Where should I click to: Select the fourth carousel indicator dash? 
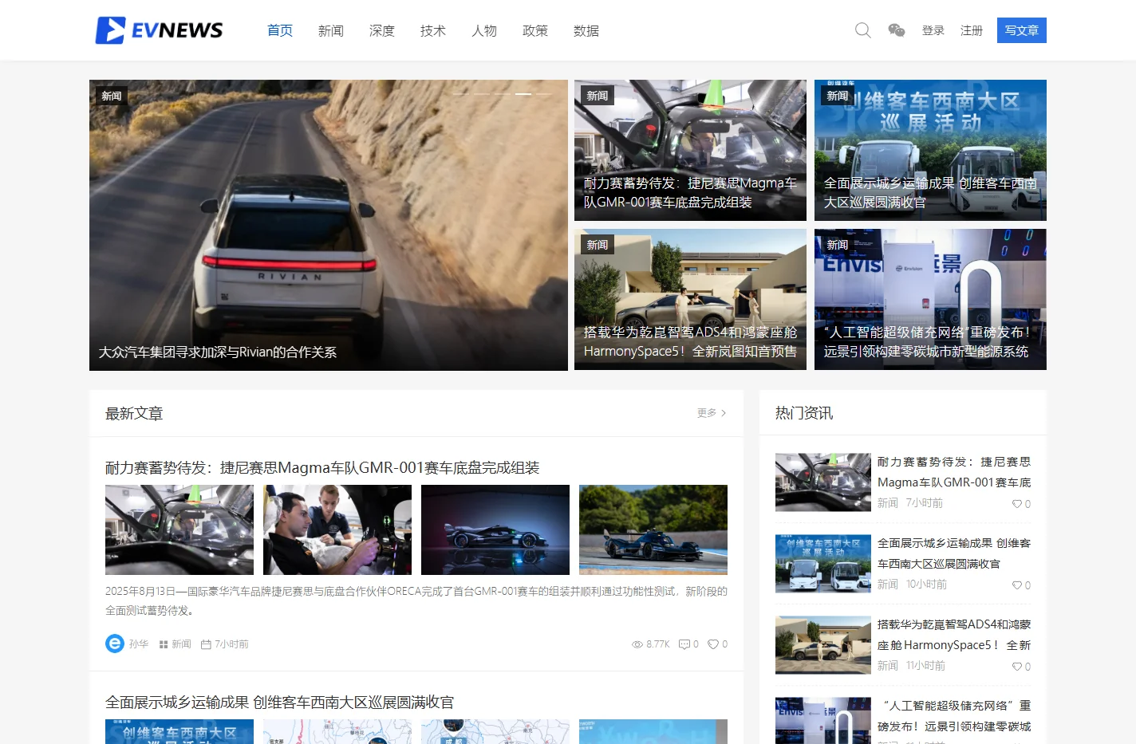click(x=523, y=94)
